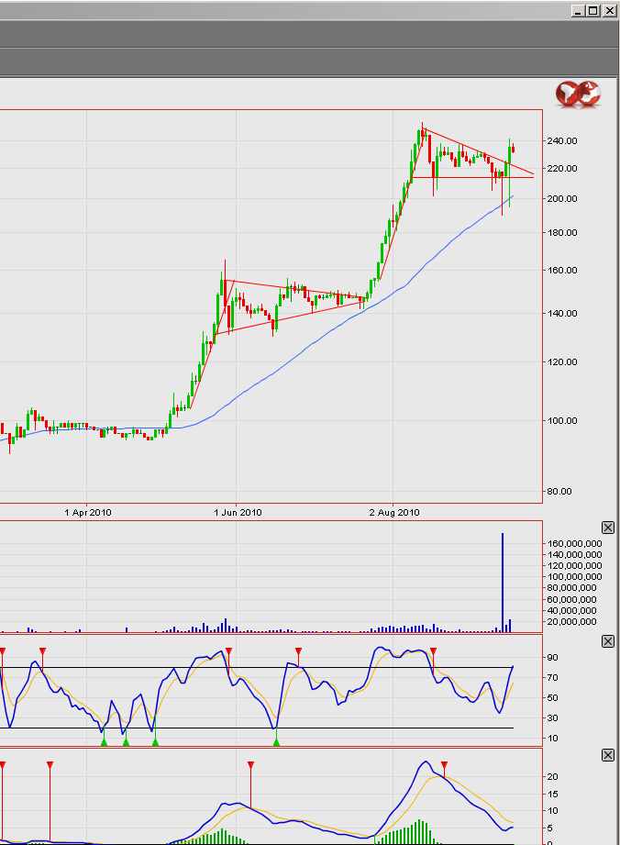Image resolution: width=620 pixels, height=845 pixels.
Task: Click the 100.00 price axis label
Action: [x=562, y=420]
